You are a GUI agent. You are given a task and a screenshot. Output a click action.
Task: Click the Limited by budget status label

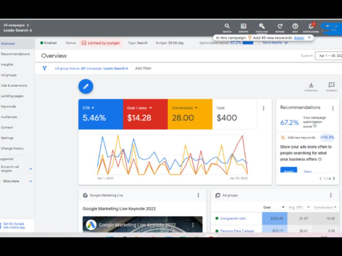[x=104, y=43]
